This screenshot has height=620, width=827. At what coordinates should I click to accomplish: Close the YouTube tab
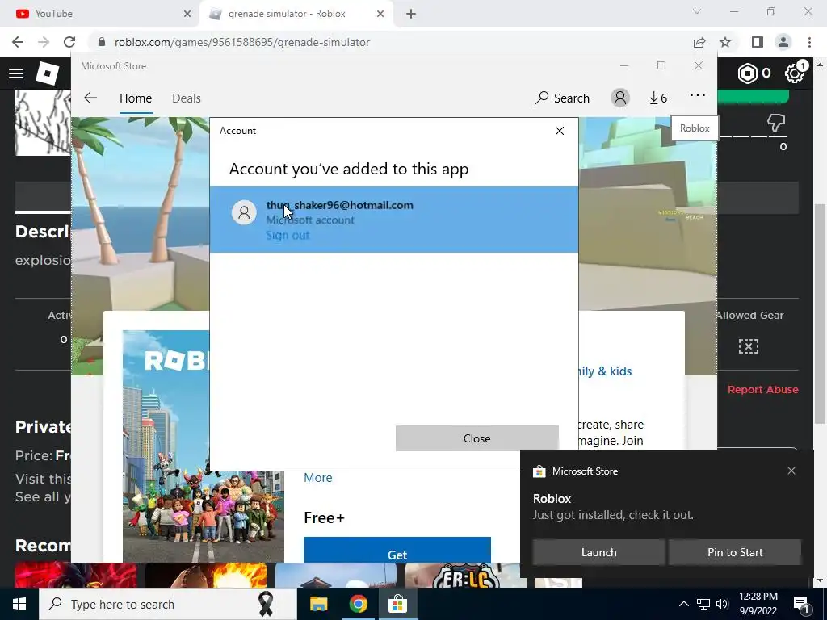coord(187,15)
